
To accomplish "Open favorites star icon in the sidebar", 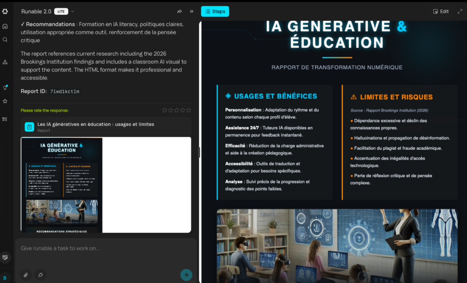I will 5,101.
